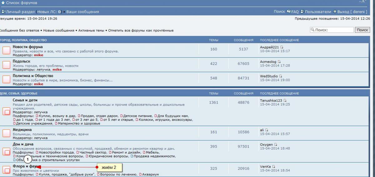The height and width of the screenshot is (177, 375).
Task: Click the Семья и дети forum icon
Action: click(7, 111)
